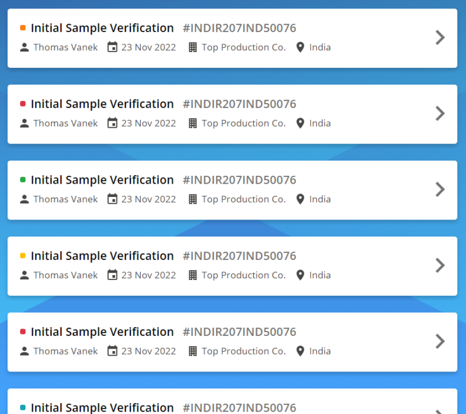Click the person icon in the orange-status card
The width and height of the screenshot is (466, 414).
pyautogui.click(x=24, y=47)
